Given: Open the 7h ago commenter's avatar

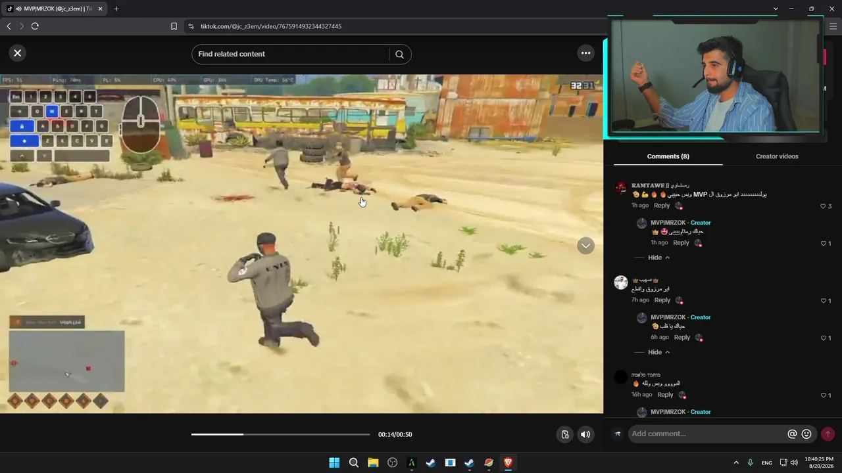Looking at the screenshot, I should pos(620,282).
